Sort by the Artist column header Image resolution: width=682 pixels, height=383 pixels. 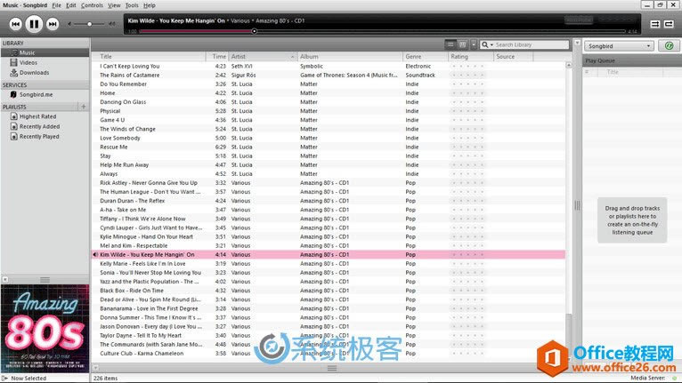263,57
